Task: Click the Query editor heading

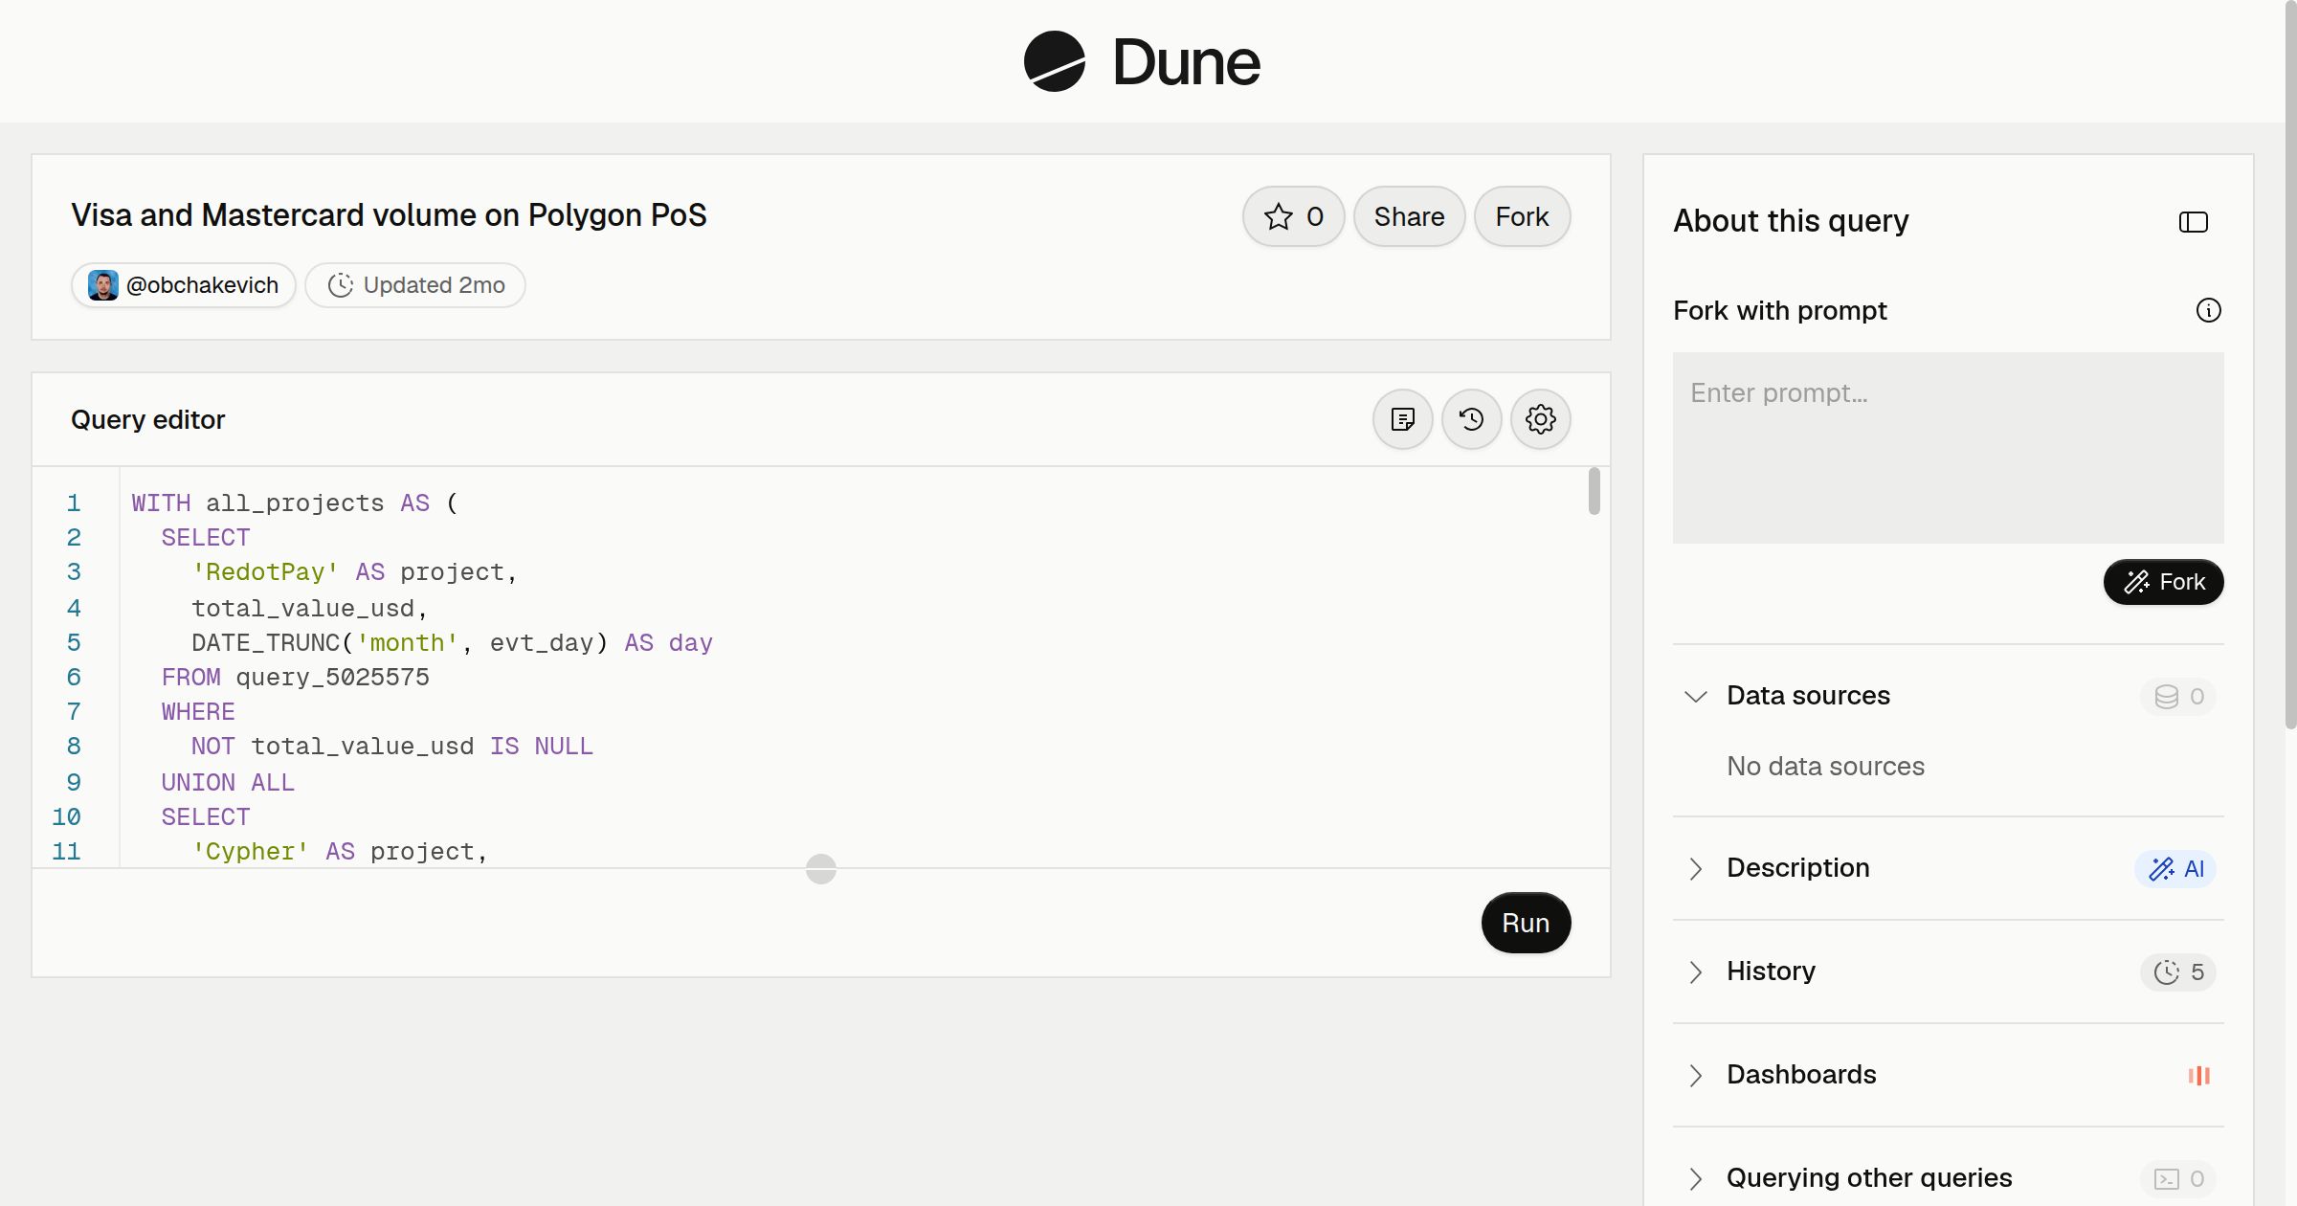Action: pyautogui.click(x=148, y=419)
